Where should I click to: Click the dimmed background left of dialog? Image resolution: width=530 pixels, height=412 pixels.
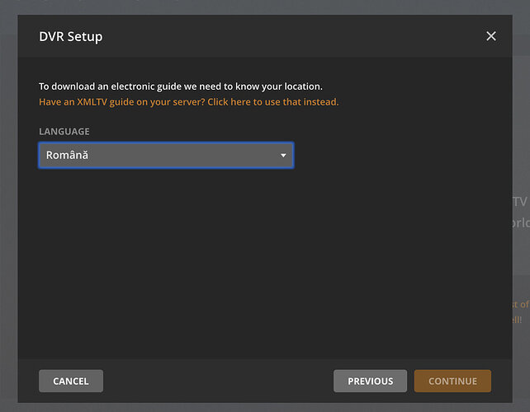click(8, 206)
